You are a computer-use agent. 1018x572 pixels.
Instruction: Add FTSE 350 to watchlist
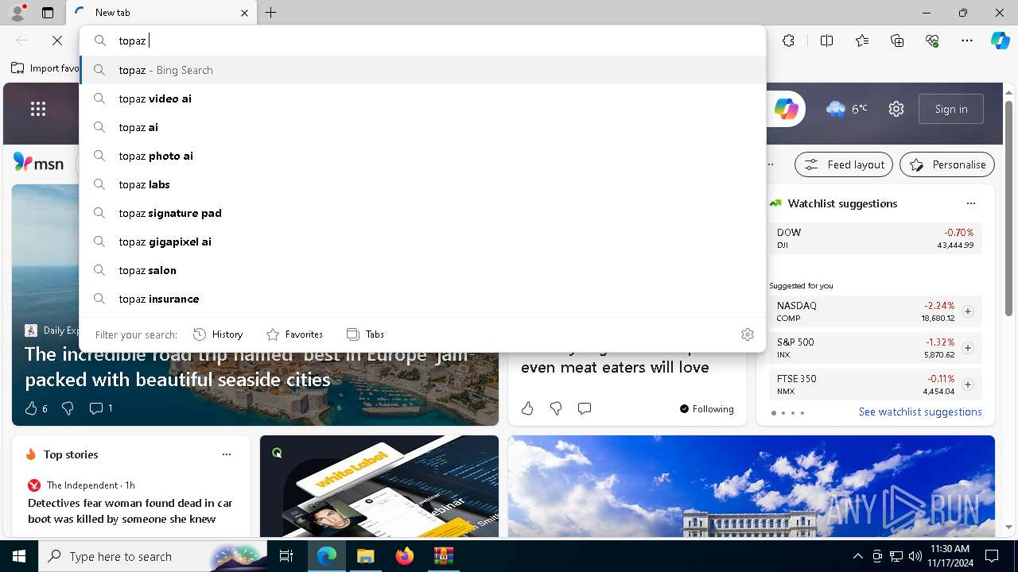[x=968, y=385]
